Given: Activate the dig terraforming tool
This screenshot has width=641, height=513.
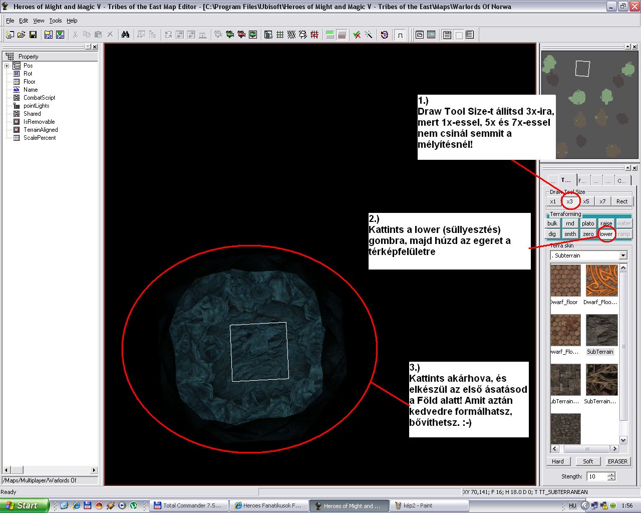Looking at the screenshot, I should coord(552,234).
